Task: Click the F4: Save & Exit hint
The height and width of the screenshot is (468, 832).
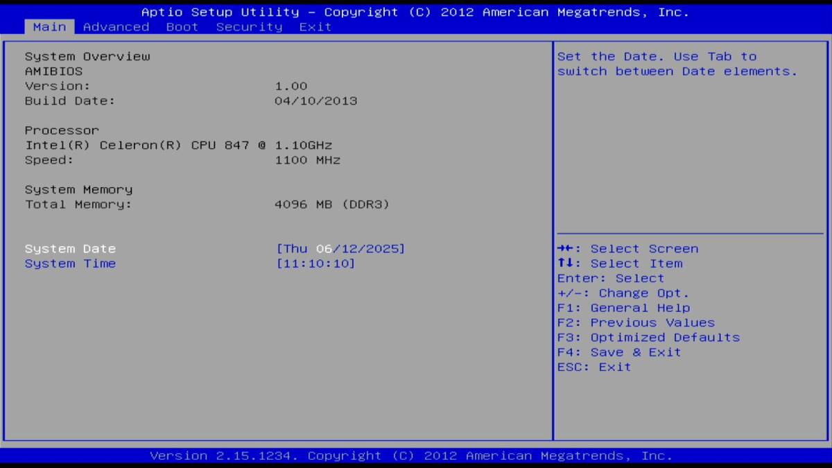Action: point(619,352)
